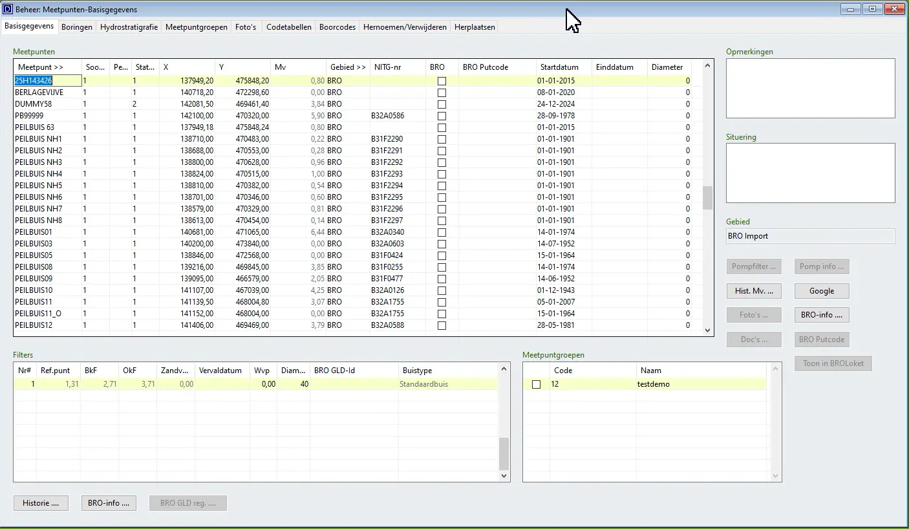The image size is (909, 529).
Task: Click the NITG-nr column header
Action: [397, 67]
